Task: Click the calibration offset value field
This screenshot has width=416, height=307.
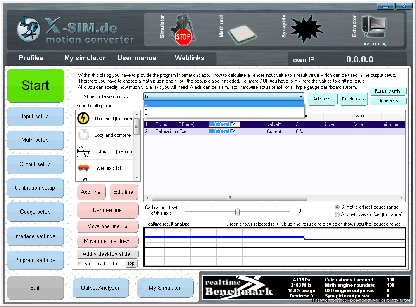Action: point(314,211)
